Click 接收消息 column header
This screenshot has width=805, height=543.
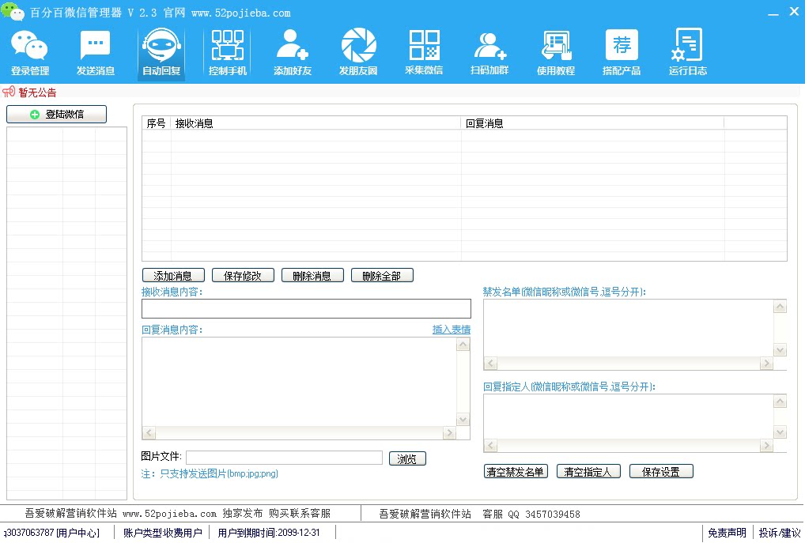coord(316,123)
